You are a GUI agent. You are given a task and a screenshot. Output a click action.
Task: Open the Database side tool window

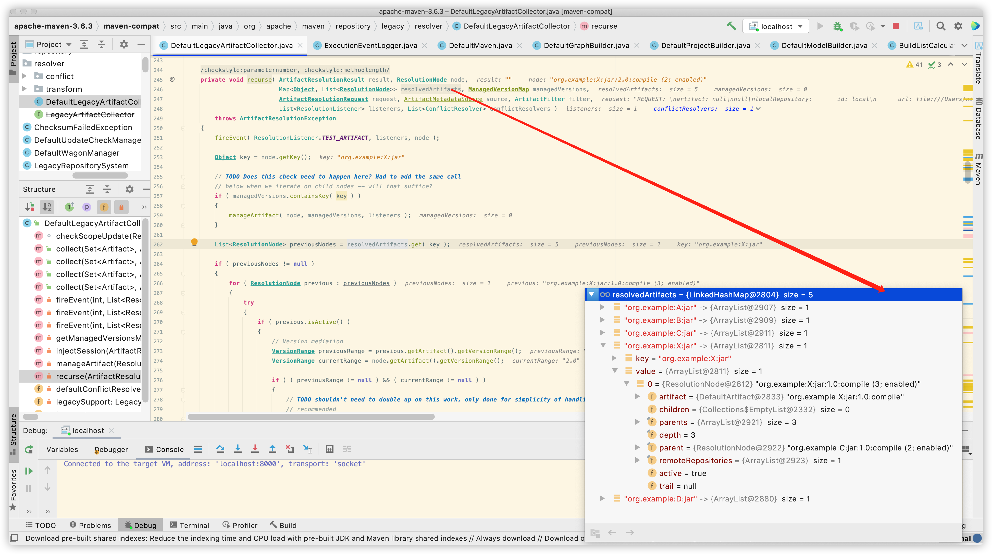click(978, 119)
